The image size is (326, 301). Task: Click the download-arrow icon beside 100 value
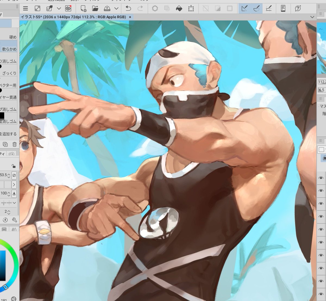(14, 193)
